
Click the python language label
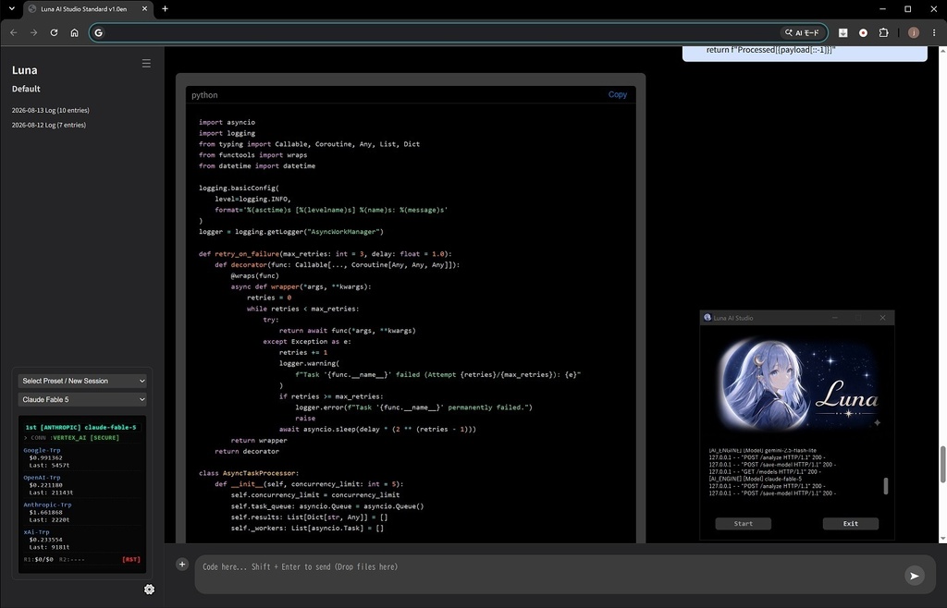click(204, 95)
